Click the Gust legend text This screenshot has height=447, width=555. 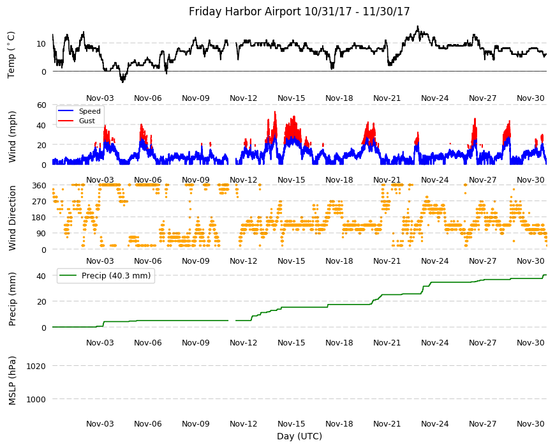point(87,121)
